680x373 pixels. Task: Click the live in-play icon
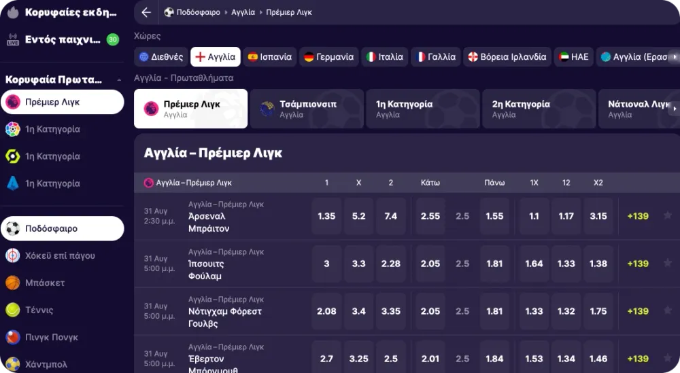tap(12, 39)
